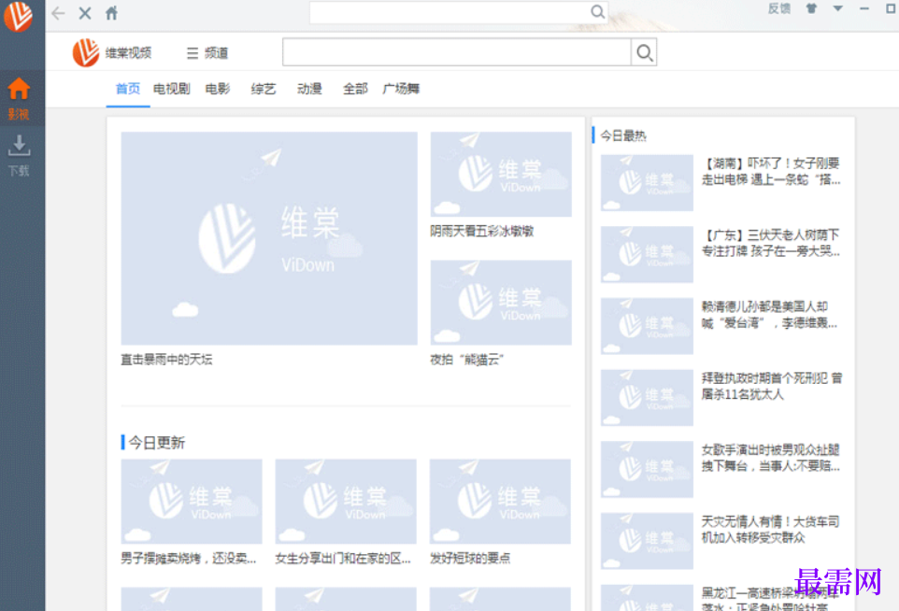The image size is (899, 611).
Task: Switch to the 综艺 tab
Action: click(264, 89)
